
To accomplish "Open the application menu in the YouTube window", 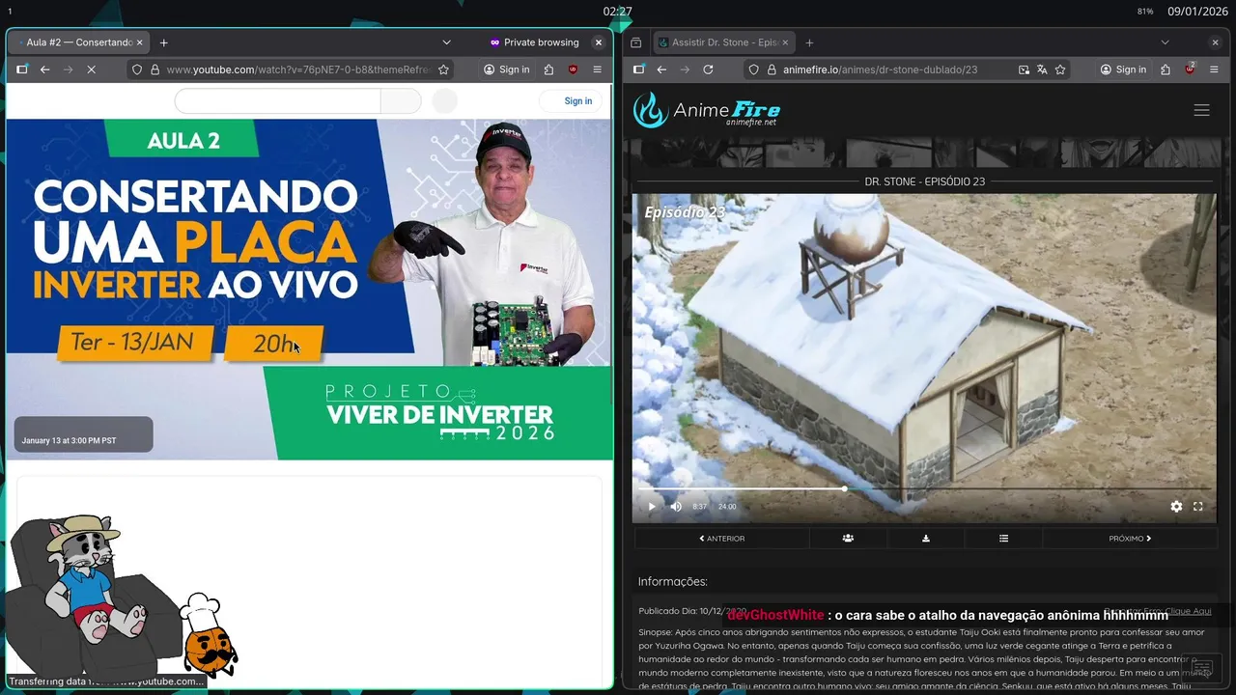I will (597, 69).
